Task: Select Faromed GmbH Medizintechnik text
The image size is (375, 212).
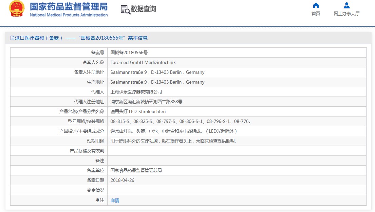Action: (143, 62)
